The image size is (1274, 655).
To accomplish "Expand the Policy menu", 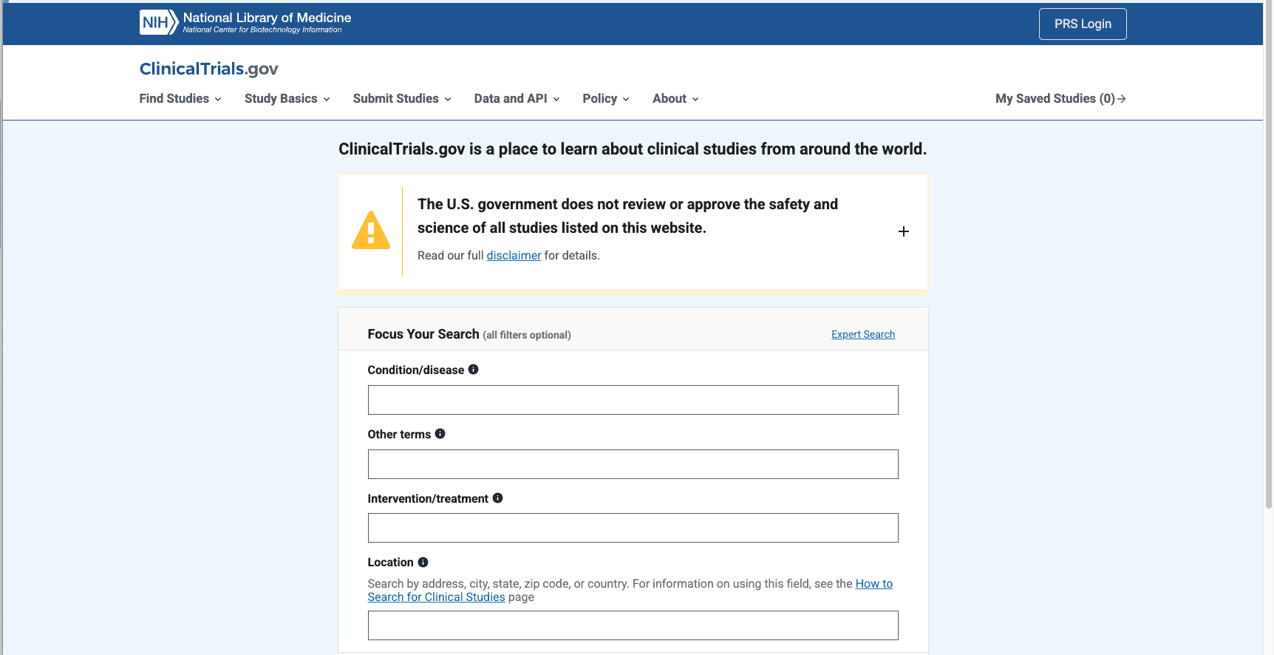I will click(x=605, y=99).
